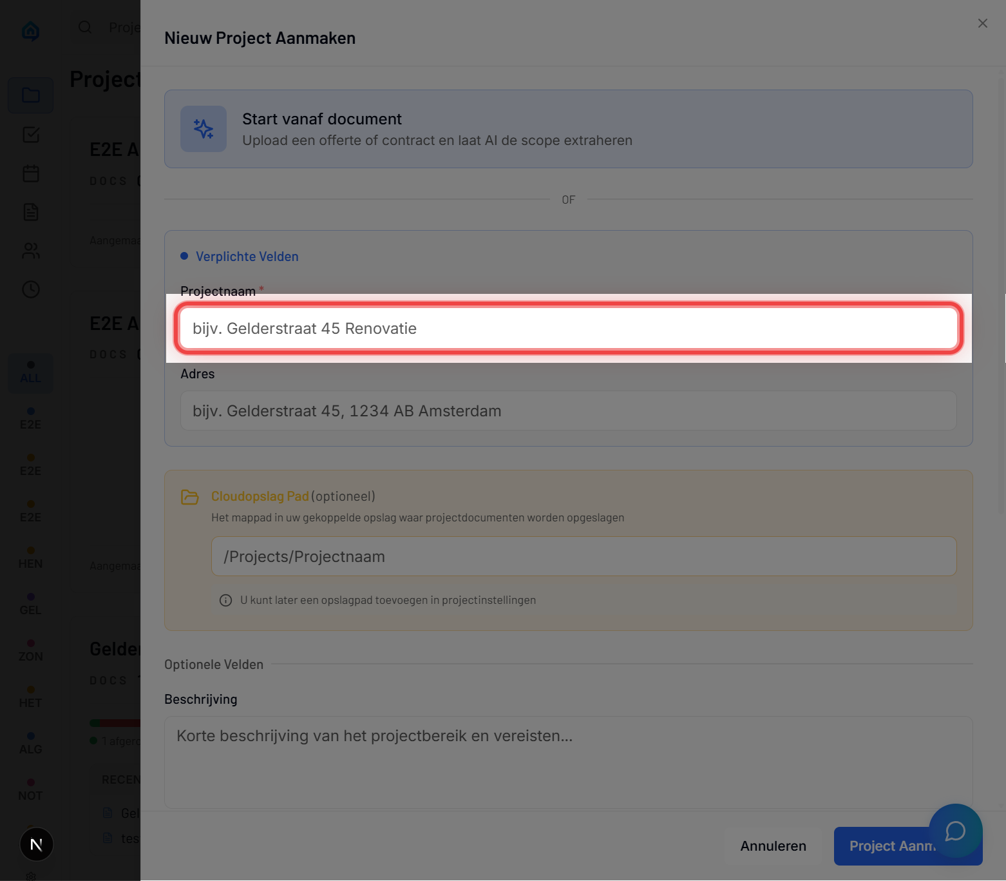Viewport: 1006px width, 881px height.
Task: Click the clock history icon in sidebar
Action: click(x=31, y=289)
